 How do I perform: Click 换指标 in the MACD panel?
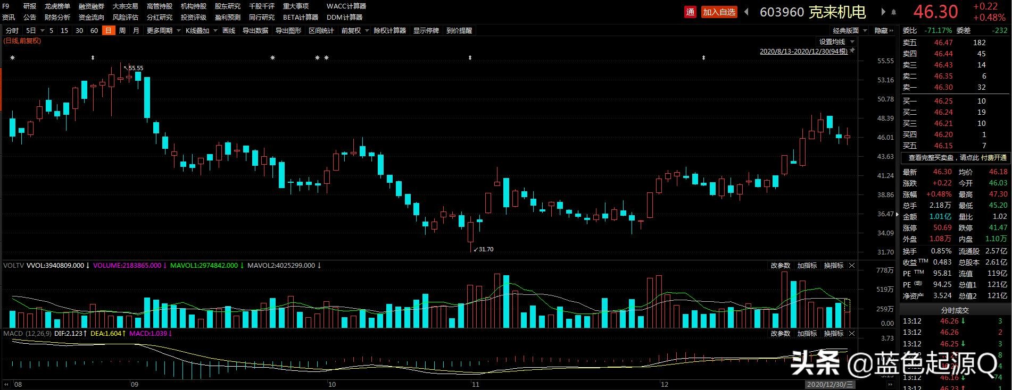pyautogui.click(x=833, y=334)
